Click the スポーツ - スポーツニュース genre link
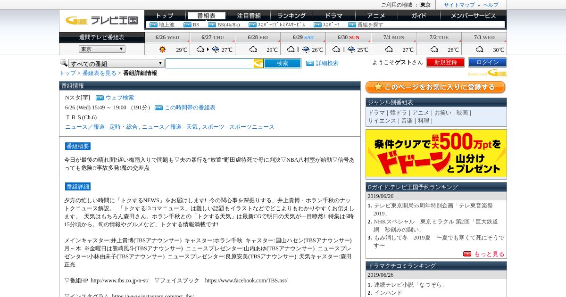566x297 pixels. tap(238, 127)
